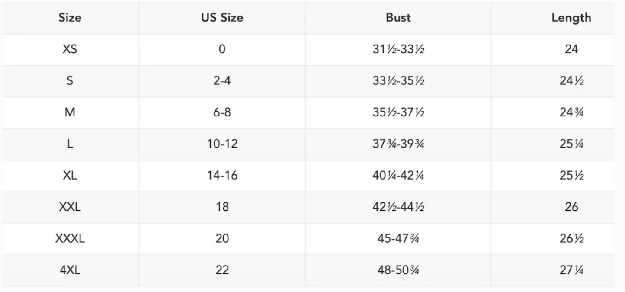The image size is (625, 292).
Task: Click the bust 37¾-39¾ cell
Action: (398, 144)
